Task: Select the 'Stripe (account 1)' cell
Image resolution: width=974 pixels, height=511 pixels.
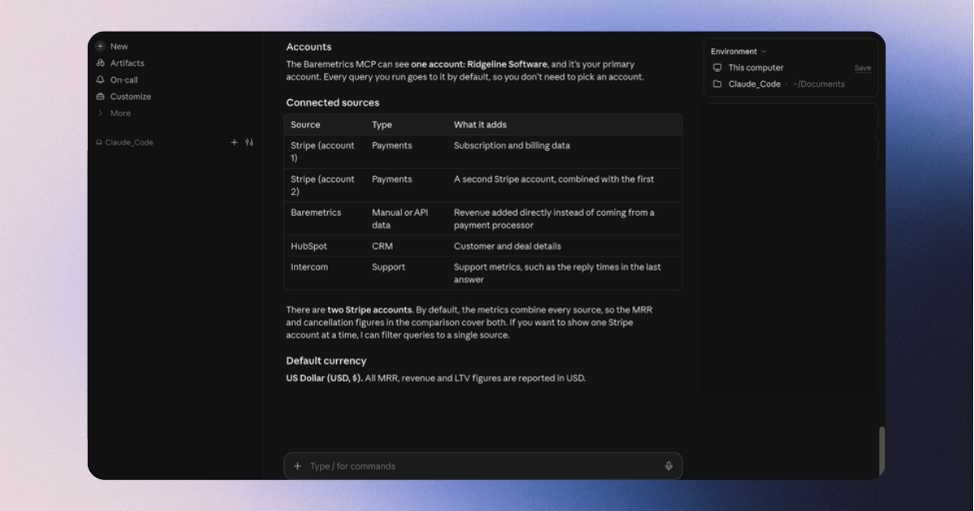Action: [323, 152]
